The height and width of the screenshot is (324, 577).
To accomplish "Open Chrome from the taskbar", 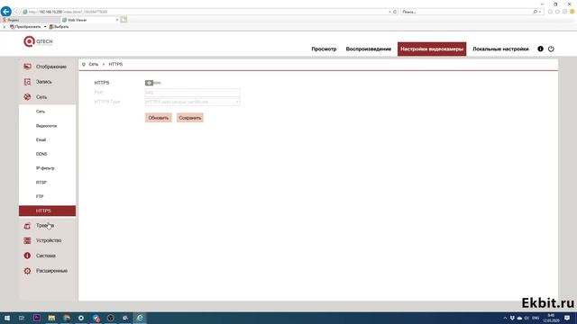I will (x=67, y=318).
